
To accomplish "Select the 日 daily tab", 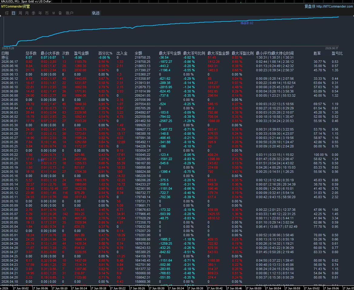I will click(14, 13).
